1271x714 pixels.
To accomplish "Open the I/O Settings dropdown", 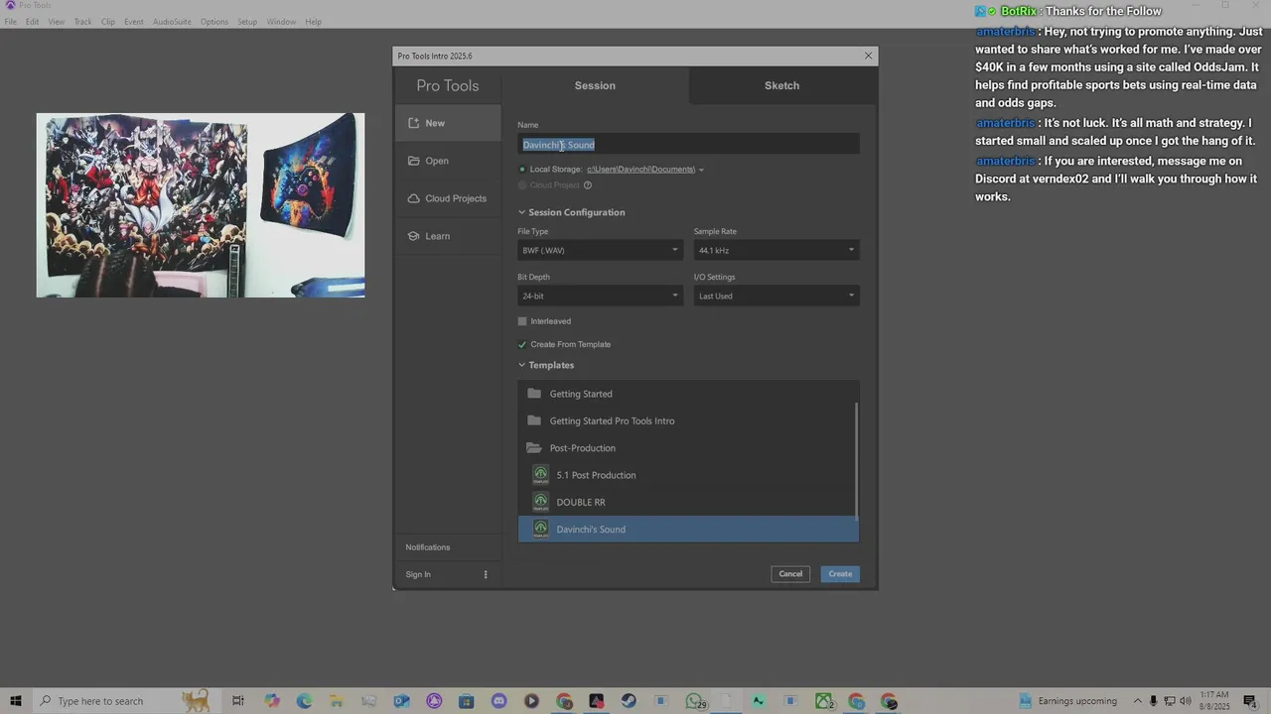I will click(776, 296).
